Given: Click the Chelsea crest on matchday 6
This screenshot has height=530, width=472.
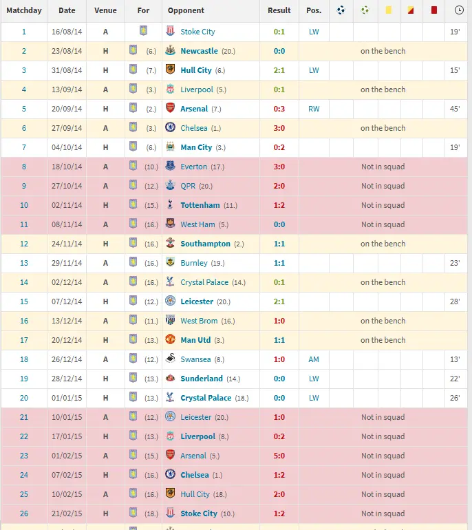Looking at the screenshot, I should (x=170, y=128).
